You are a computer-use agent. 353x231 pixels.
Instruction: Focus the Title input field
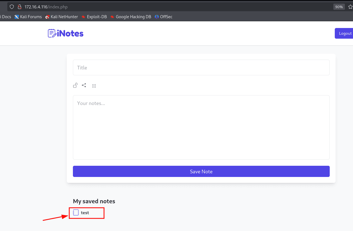[201, 67]
